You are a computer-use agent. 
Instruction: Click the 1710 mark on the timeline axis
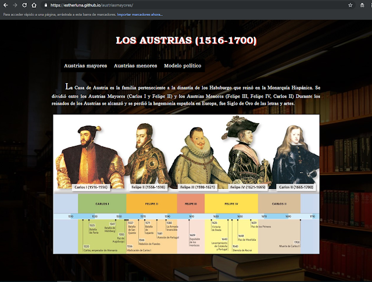tap(313, 216)
